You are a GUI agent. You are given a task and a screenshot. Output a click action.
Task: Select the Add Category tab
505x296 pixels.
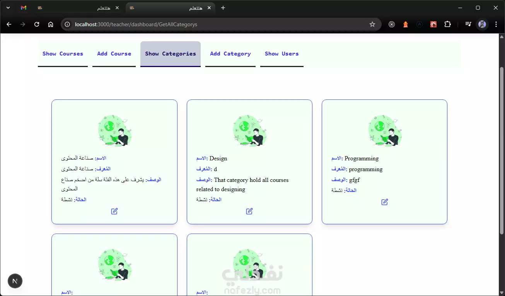pyautogui.click(x=230, y=54)
